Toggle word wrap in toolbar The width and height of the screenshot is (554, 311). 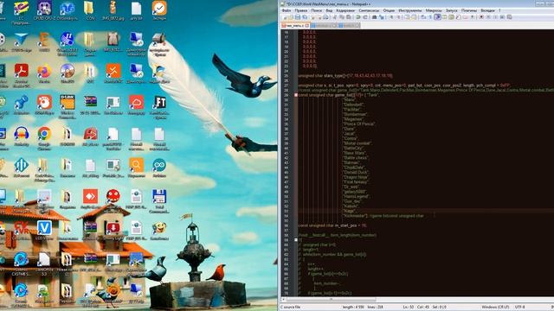[423, 17]
